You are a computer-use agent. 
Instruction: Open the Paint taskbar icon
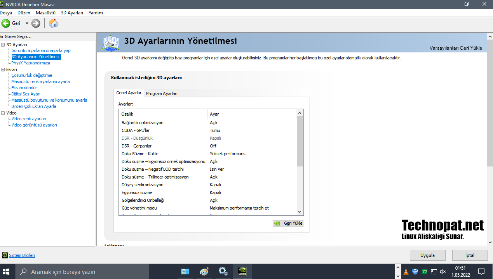tap(204, 272)
